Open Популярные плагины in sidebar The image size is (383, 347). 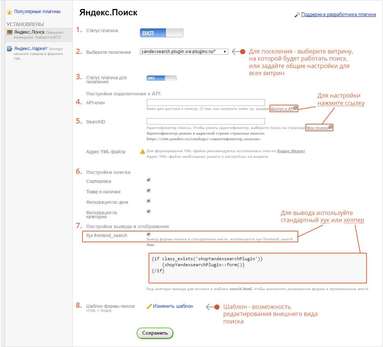coord(37,12)
